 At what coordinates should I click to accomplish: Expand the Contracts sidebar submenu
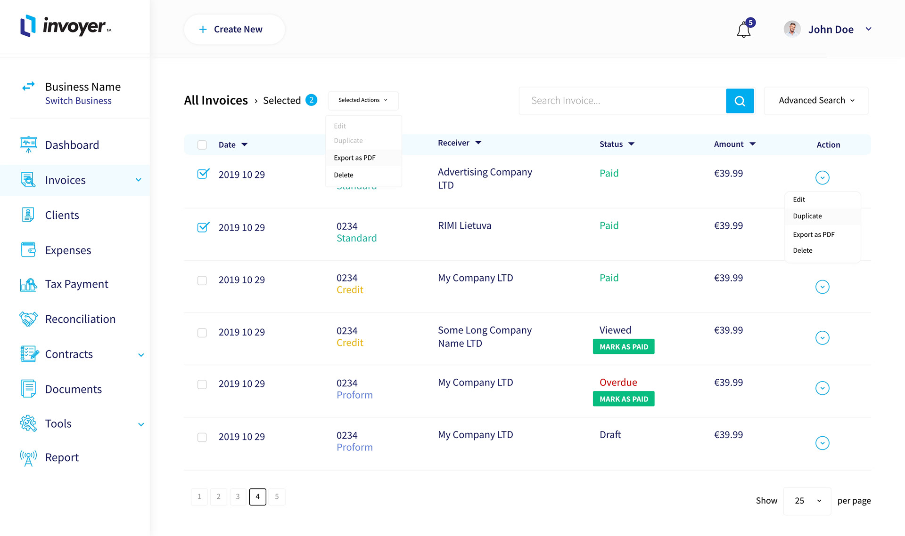(140, 355)
